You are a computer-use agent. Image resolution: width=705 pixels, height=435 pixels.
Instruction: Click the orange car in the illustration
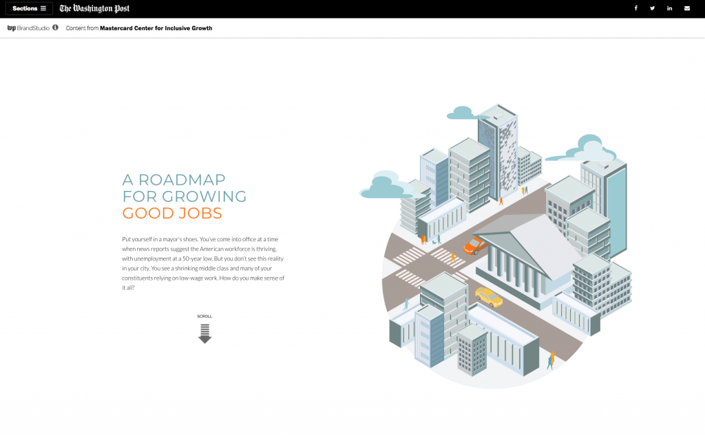[475, 245]
